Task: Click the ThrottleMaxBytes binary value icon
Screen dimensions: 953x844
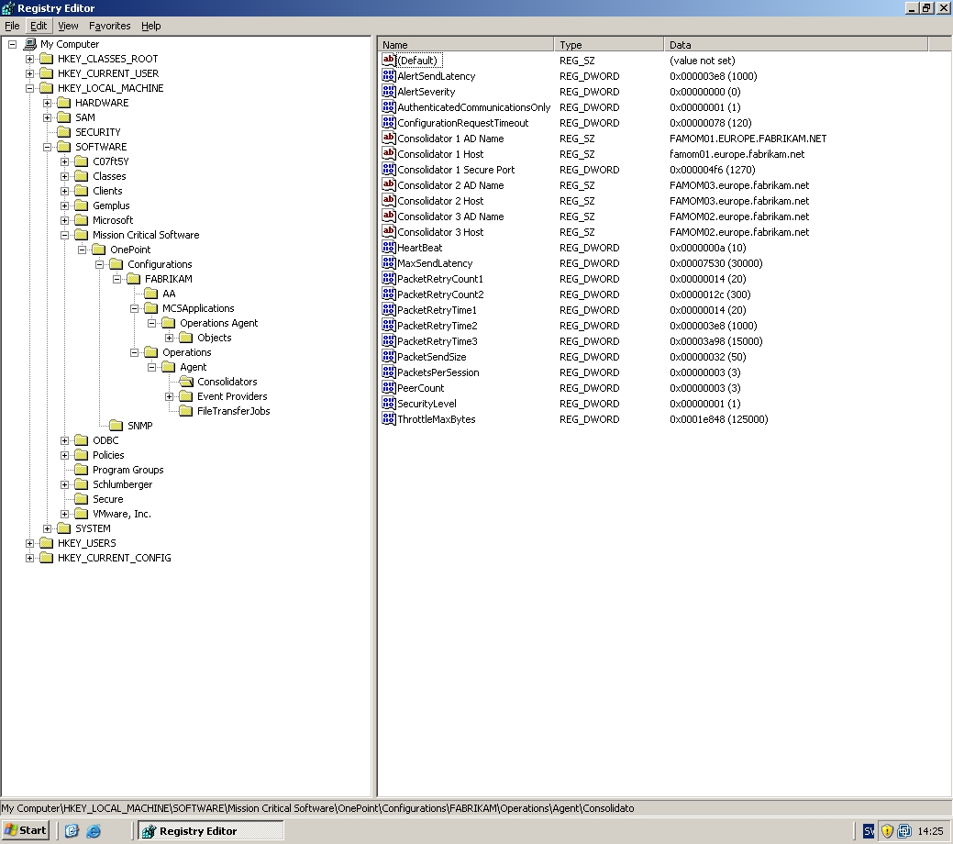Action: point(388,419)
